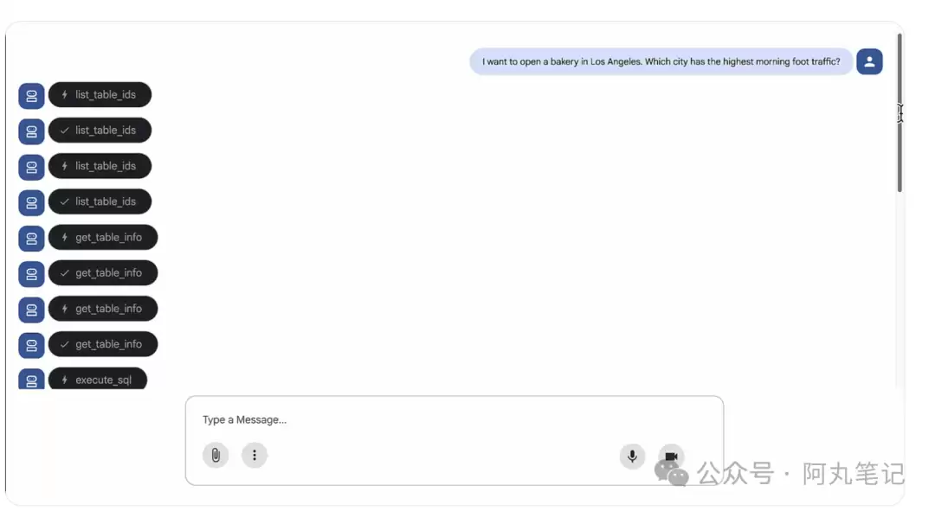Click into the "Type a Message..." field
This screenshot has height=511, width=935.
(454, 420)
